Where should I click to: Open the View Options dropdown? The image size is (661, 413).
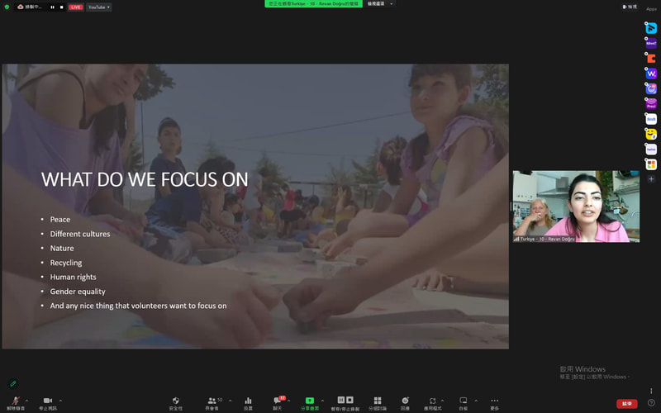[x=380, y=4]
